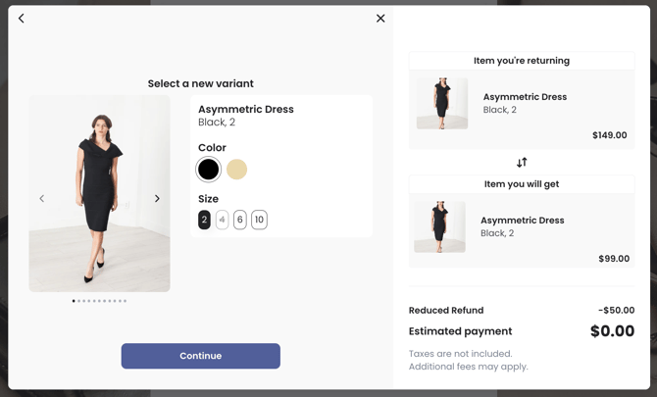Choose size 10
The image size is (657, 397).
259,221
